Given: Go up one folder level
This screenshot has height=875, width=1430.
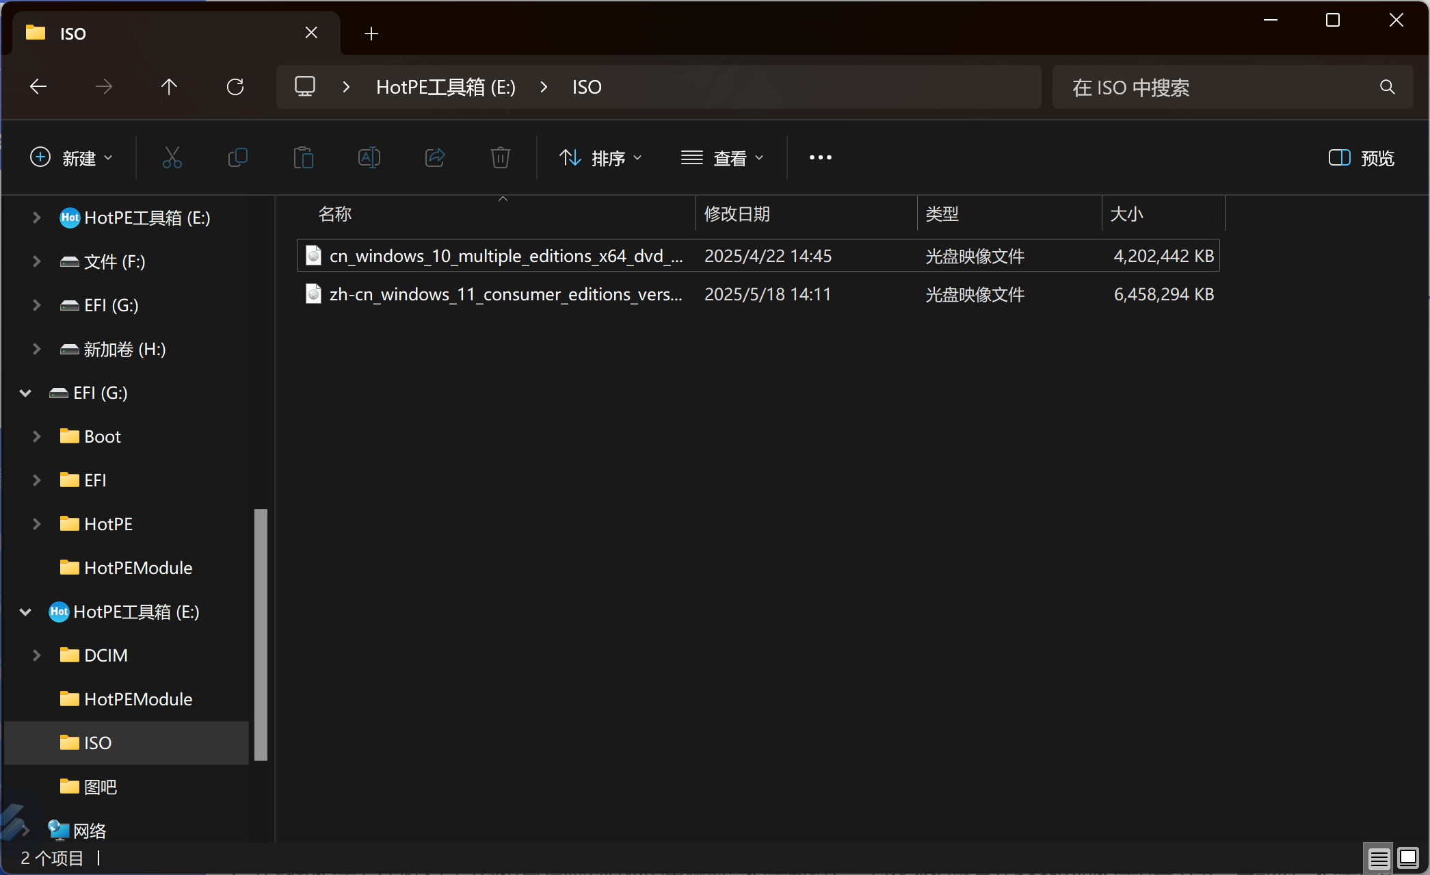Looking at the screenshot, I should pos(169,87).
